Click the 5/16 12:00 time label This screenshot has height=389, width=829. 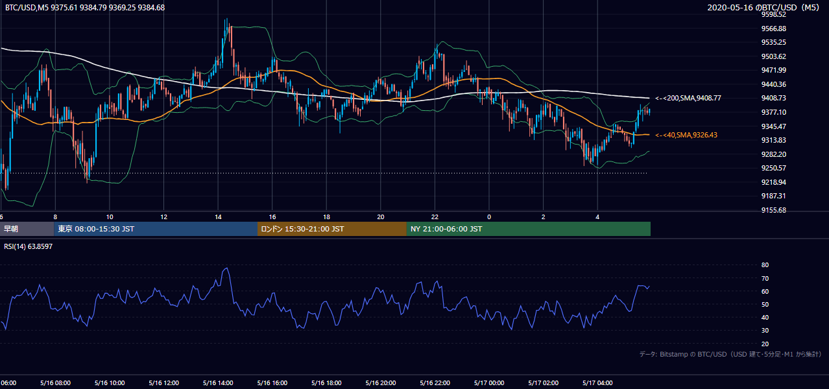click(163, 383)
